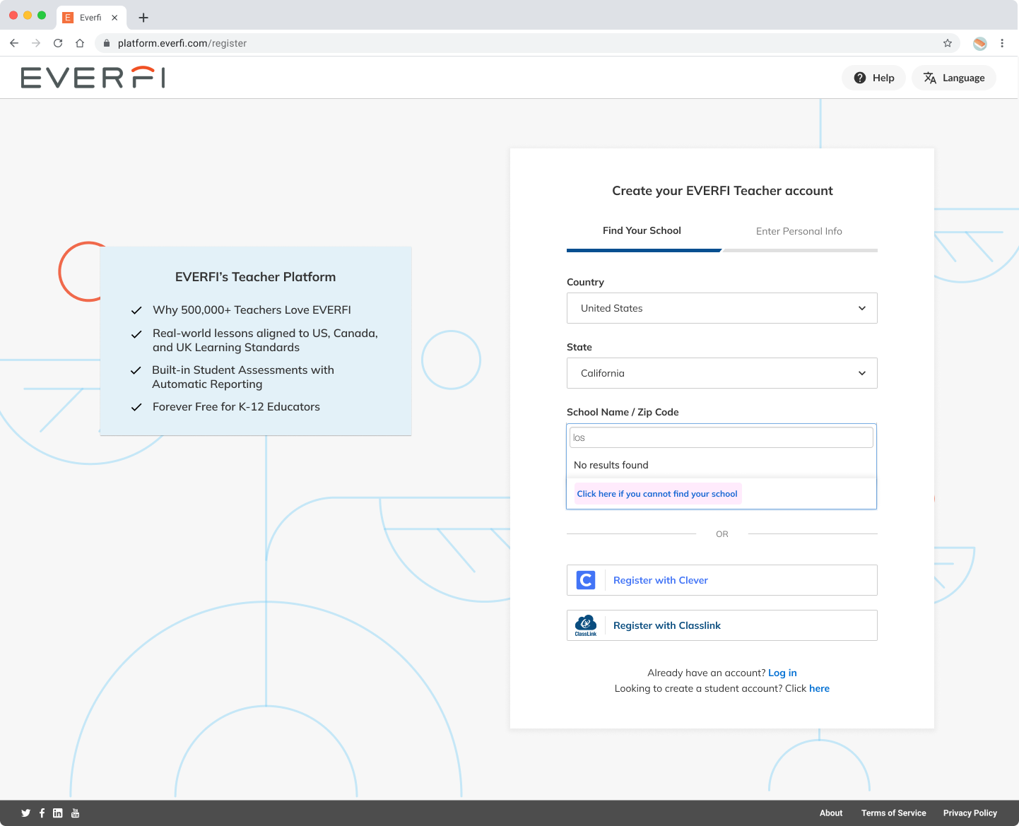Click here link for student account
The height and width of the screenshot is (826, 1019).
tap(819, 688)
